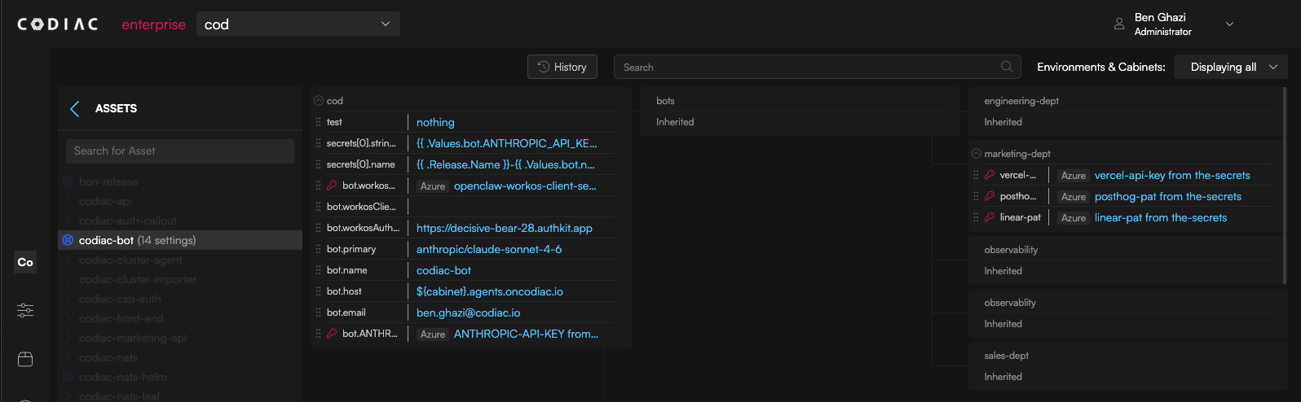Click the observablity cabinet header
The width and height of the screenshot is (1301, 402).
(x=1010, y=303)
